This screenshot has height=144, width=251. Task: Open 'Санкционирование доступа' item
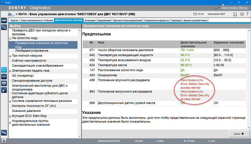click(x=32, y=81)
